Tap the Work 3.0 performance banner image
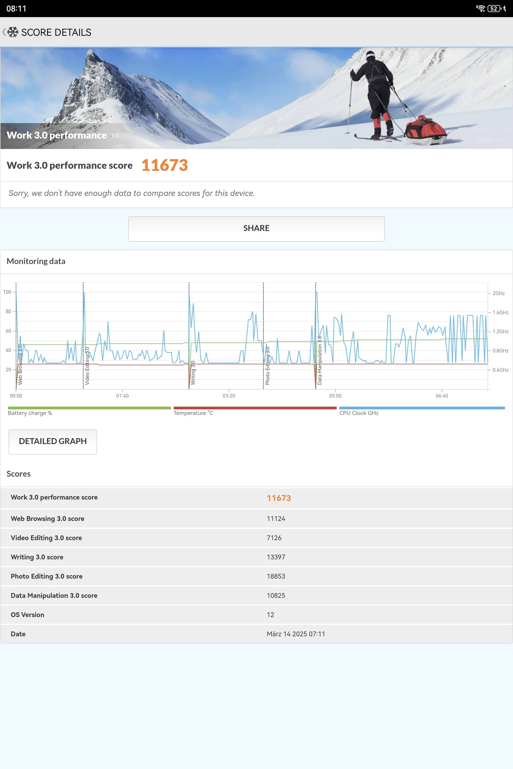Image resolution: width=513 pixels, height=769 pixels. [256, 98]
